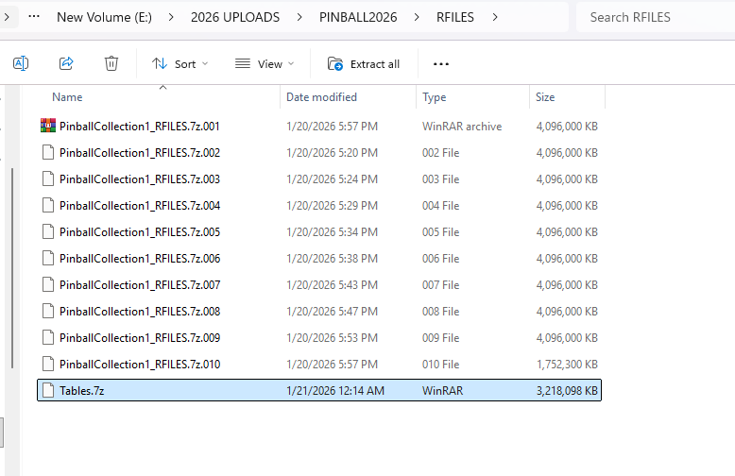Select PinballCollection1_RFILES.7z.005 file name
This screenshot has width=735, height=476.
point(140,232)
